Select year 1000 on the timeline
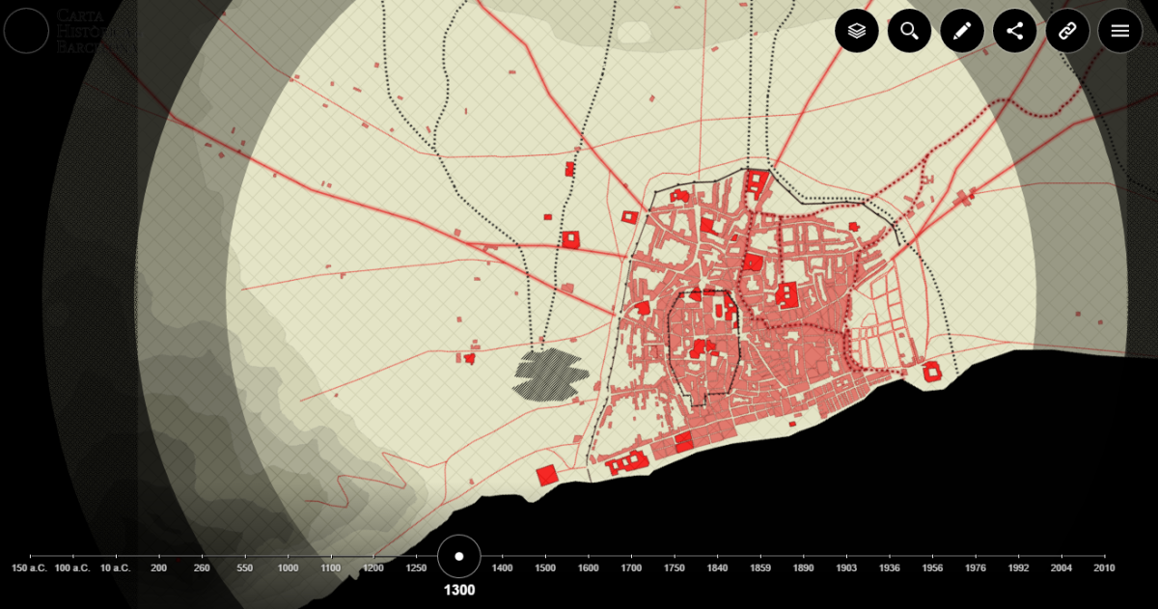Viewport: 1158px width, 609px height. (x=288, y=567)
